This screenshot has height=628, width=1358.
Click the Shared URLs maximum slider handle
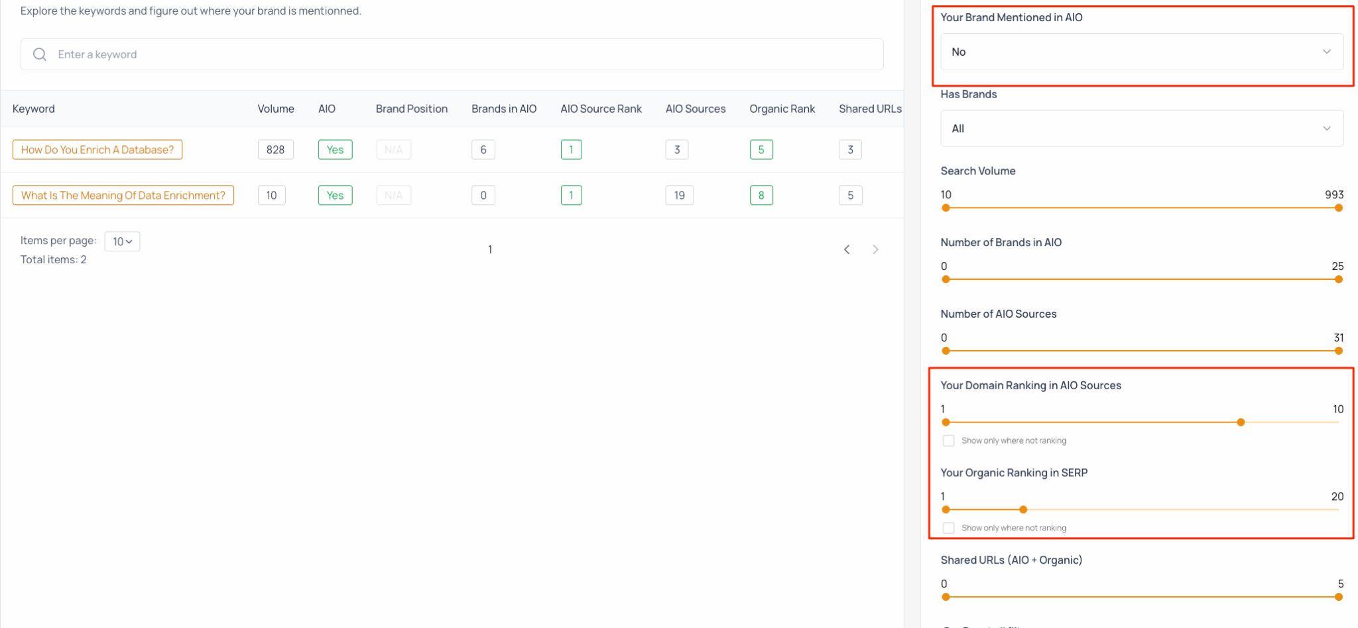tap(1339, 597)
